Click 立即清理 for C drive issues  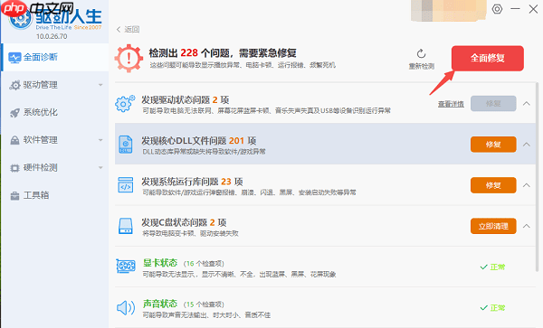click(x=493, y=226)
